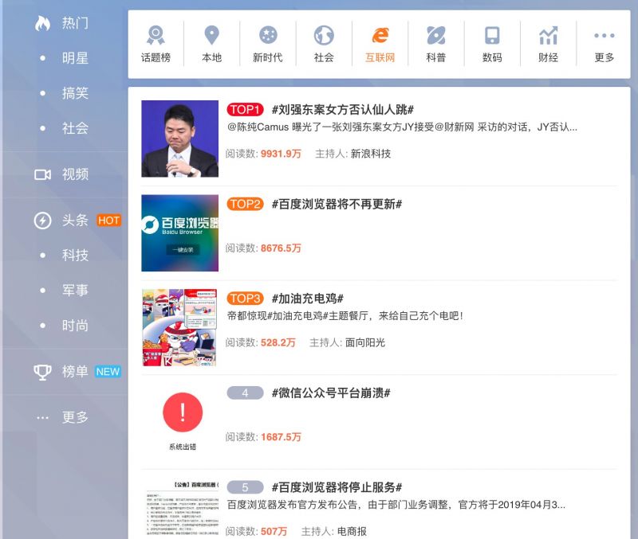Viewport: 638px width, 539px height.
Task: Click 更多 text in the sidebar
Action: tap(75, 417)
